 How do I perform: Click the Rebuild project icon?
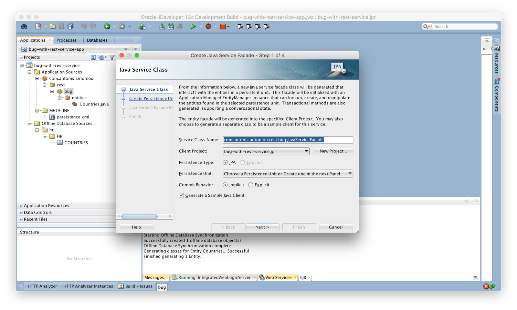tap(171, 26)
